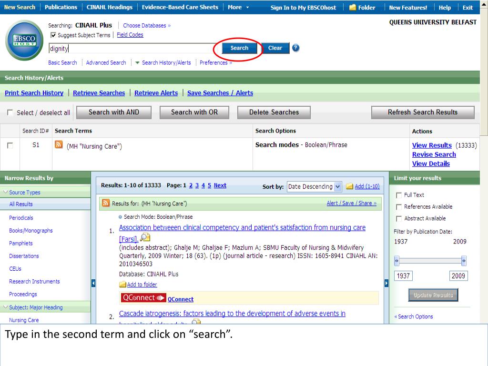Click the Help menu item

coord(445,8)
